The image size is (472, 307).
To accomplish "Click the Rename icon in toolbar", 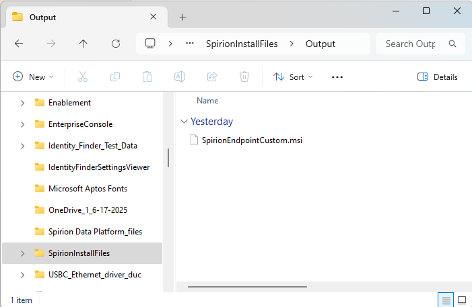I will coord(180,77).
